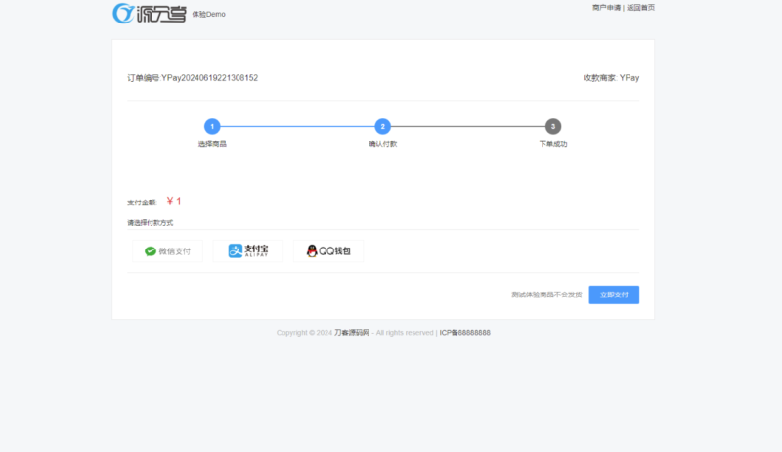
Task: Click the 收款商家: YPay text
Action: [x=612, y=78]
